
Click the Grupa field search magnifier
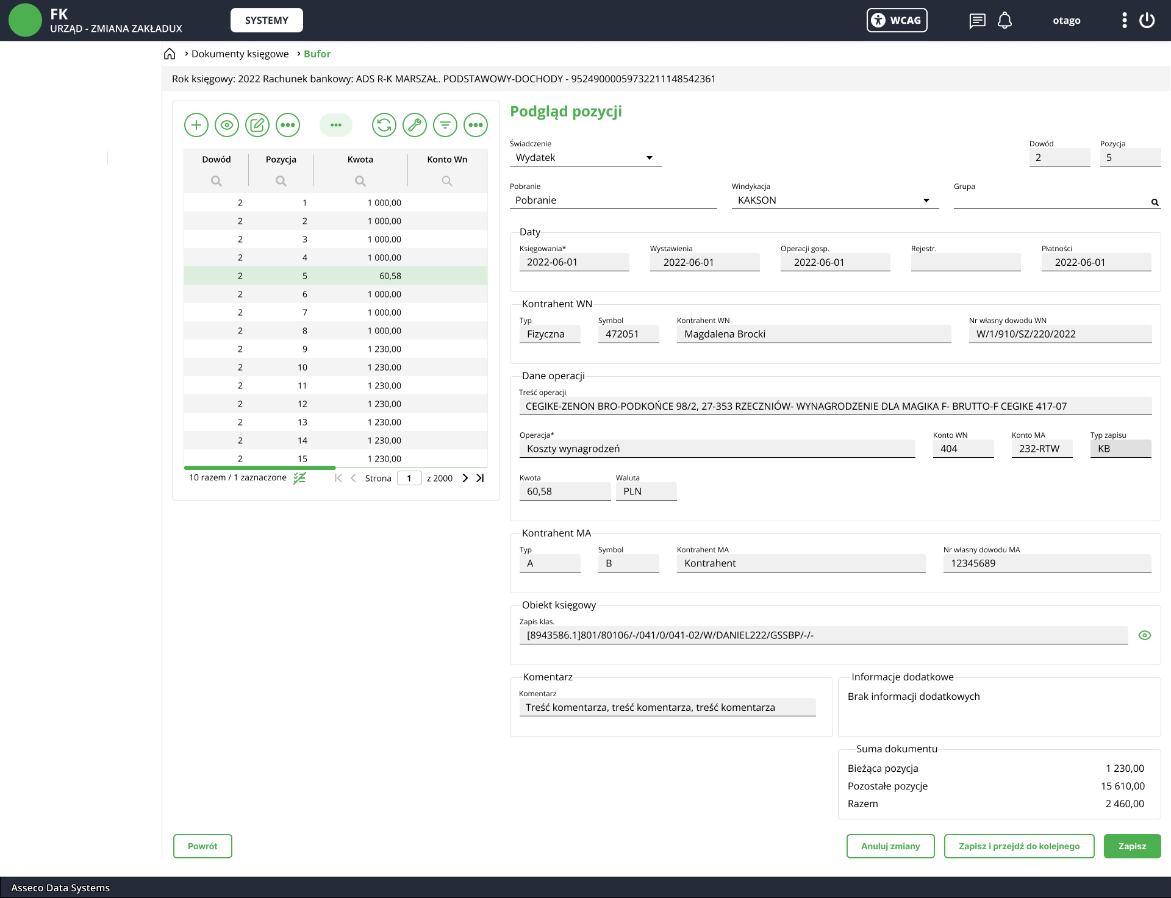point(1155,202)
